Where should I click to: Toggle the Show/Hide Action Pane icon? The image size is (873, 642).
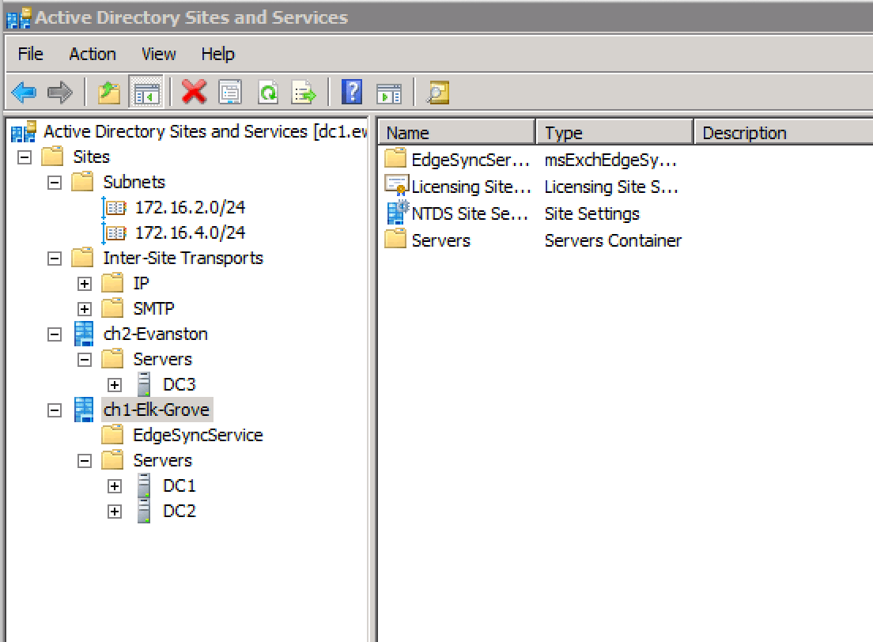click(x=388, y=93)
